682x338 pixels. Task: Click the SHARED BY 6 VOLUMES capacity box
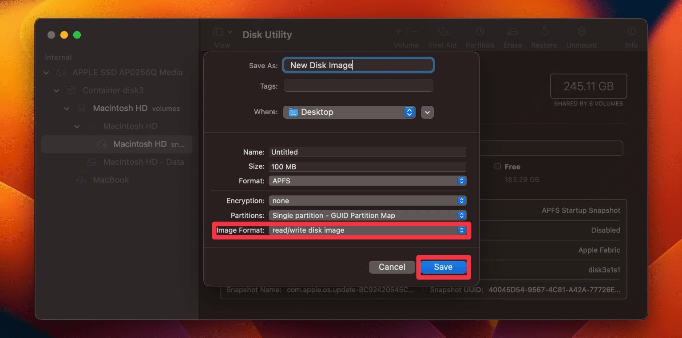588,86
